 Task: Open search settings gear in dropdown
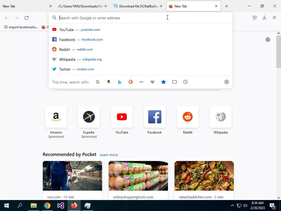226,82
